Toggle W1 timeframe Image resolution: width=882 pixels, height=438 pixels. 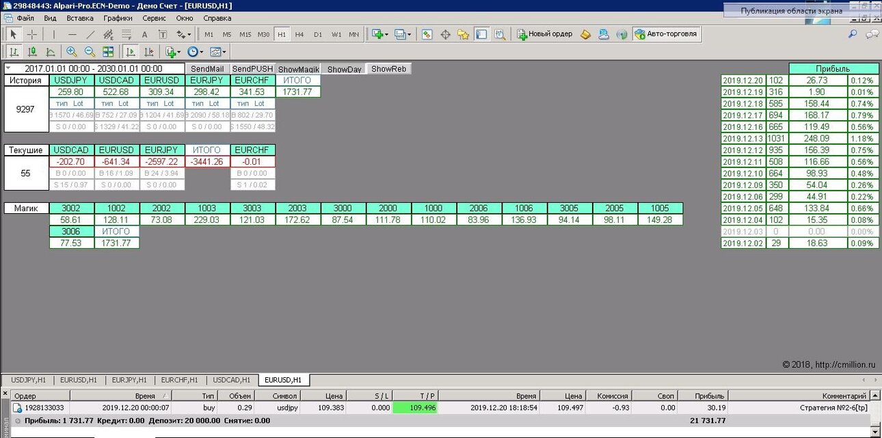pos(336,34)
